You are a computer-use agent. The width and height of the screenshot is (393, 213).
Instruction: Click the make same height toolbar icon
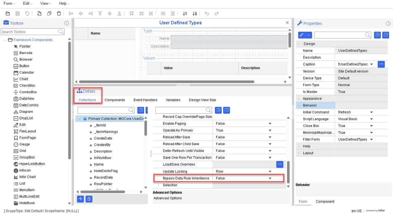pyautogui.click(x=141, y=14)
